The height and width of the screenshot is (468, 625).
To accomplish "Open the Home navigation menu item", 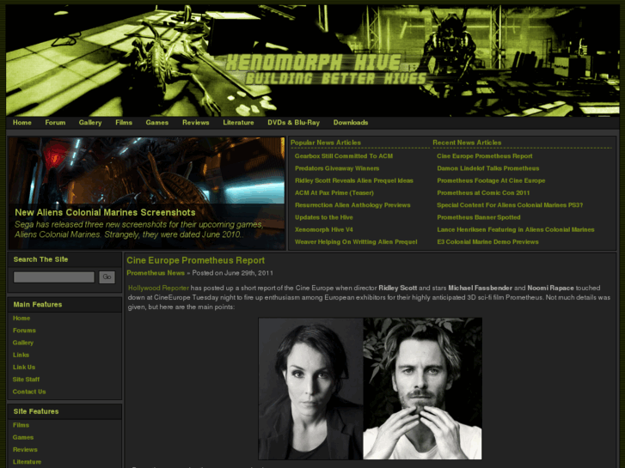I will 22,122.
